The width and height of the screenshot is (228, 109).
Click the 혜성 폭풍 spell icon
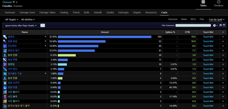coord(5,60)
